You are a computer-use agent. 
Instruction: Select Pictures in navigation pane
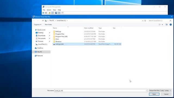39,41
